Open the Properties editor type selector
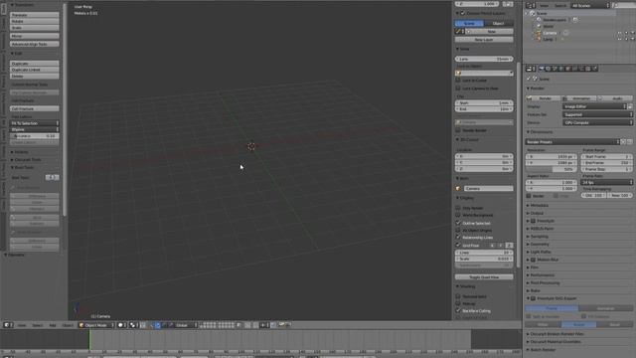The image size is (636, 358). point(531,69)
